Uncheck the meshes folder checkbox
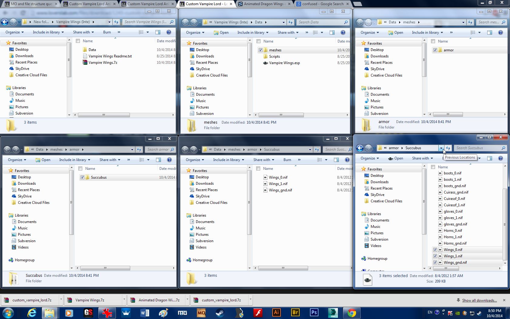 [260, 50]
